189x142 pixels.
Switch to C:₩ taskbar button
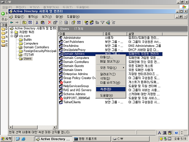(x=130, y=139)
